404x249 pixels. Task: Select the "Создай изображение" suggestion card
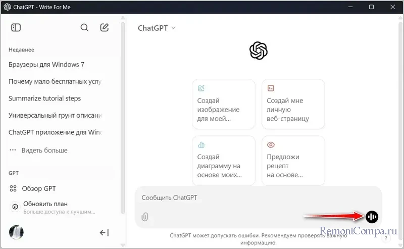tap(224, 104)
